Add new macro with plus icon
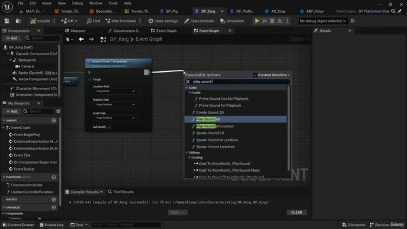Screen dimensions: 407x229 [53, 199]
